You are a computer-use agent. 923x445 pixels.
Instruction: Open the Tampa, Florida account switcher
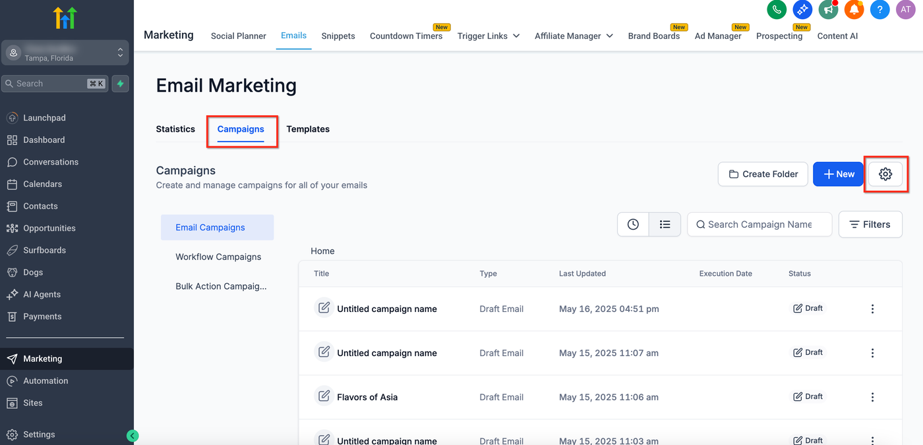click(65, 53)
